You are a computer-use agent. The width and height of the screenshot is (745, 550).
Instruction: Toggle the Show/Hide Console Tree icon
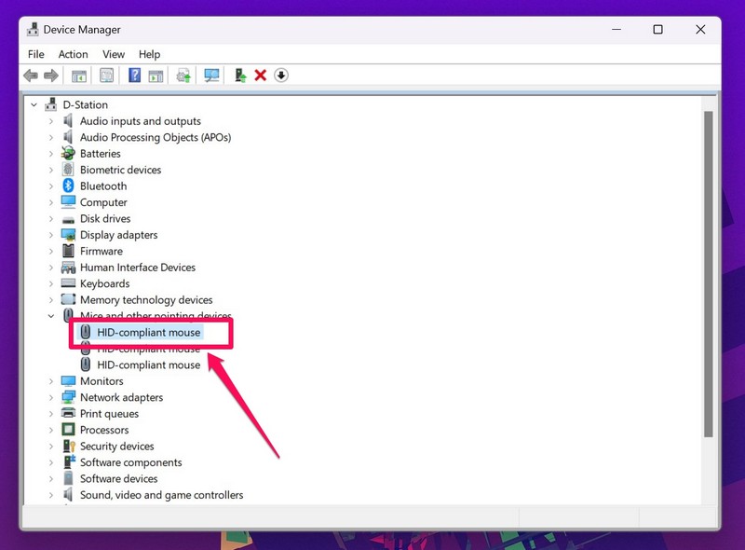(x=79, y=76)
